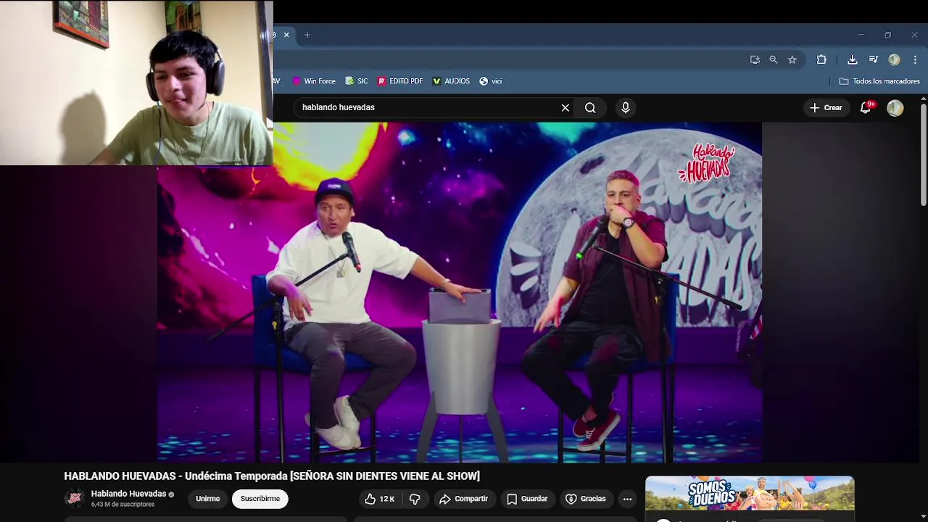Image resolution: width=928 pixels, height=522 pixels.
Task: Open the Somos Dueños ad thumbnail
Action: [750, 494]
